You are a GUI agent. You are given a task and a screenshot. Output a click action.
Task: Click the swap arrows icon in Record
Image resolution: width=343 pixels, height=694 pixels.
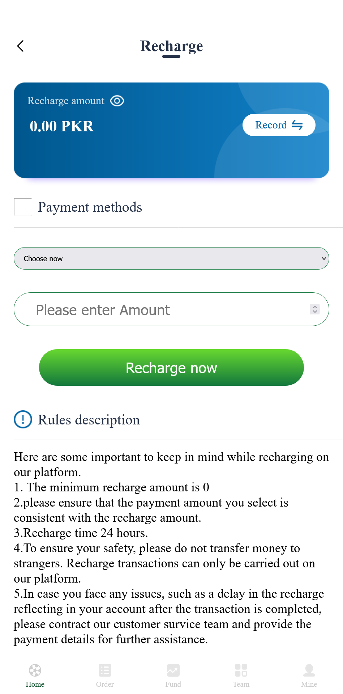pos(297,125)
